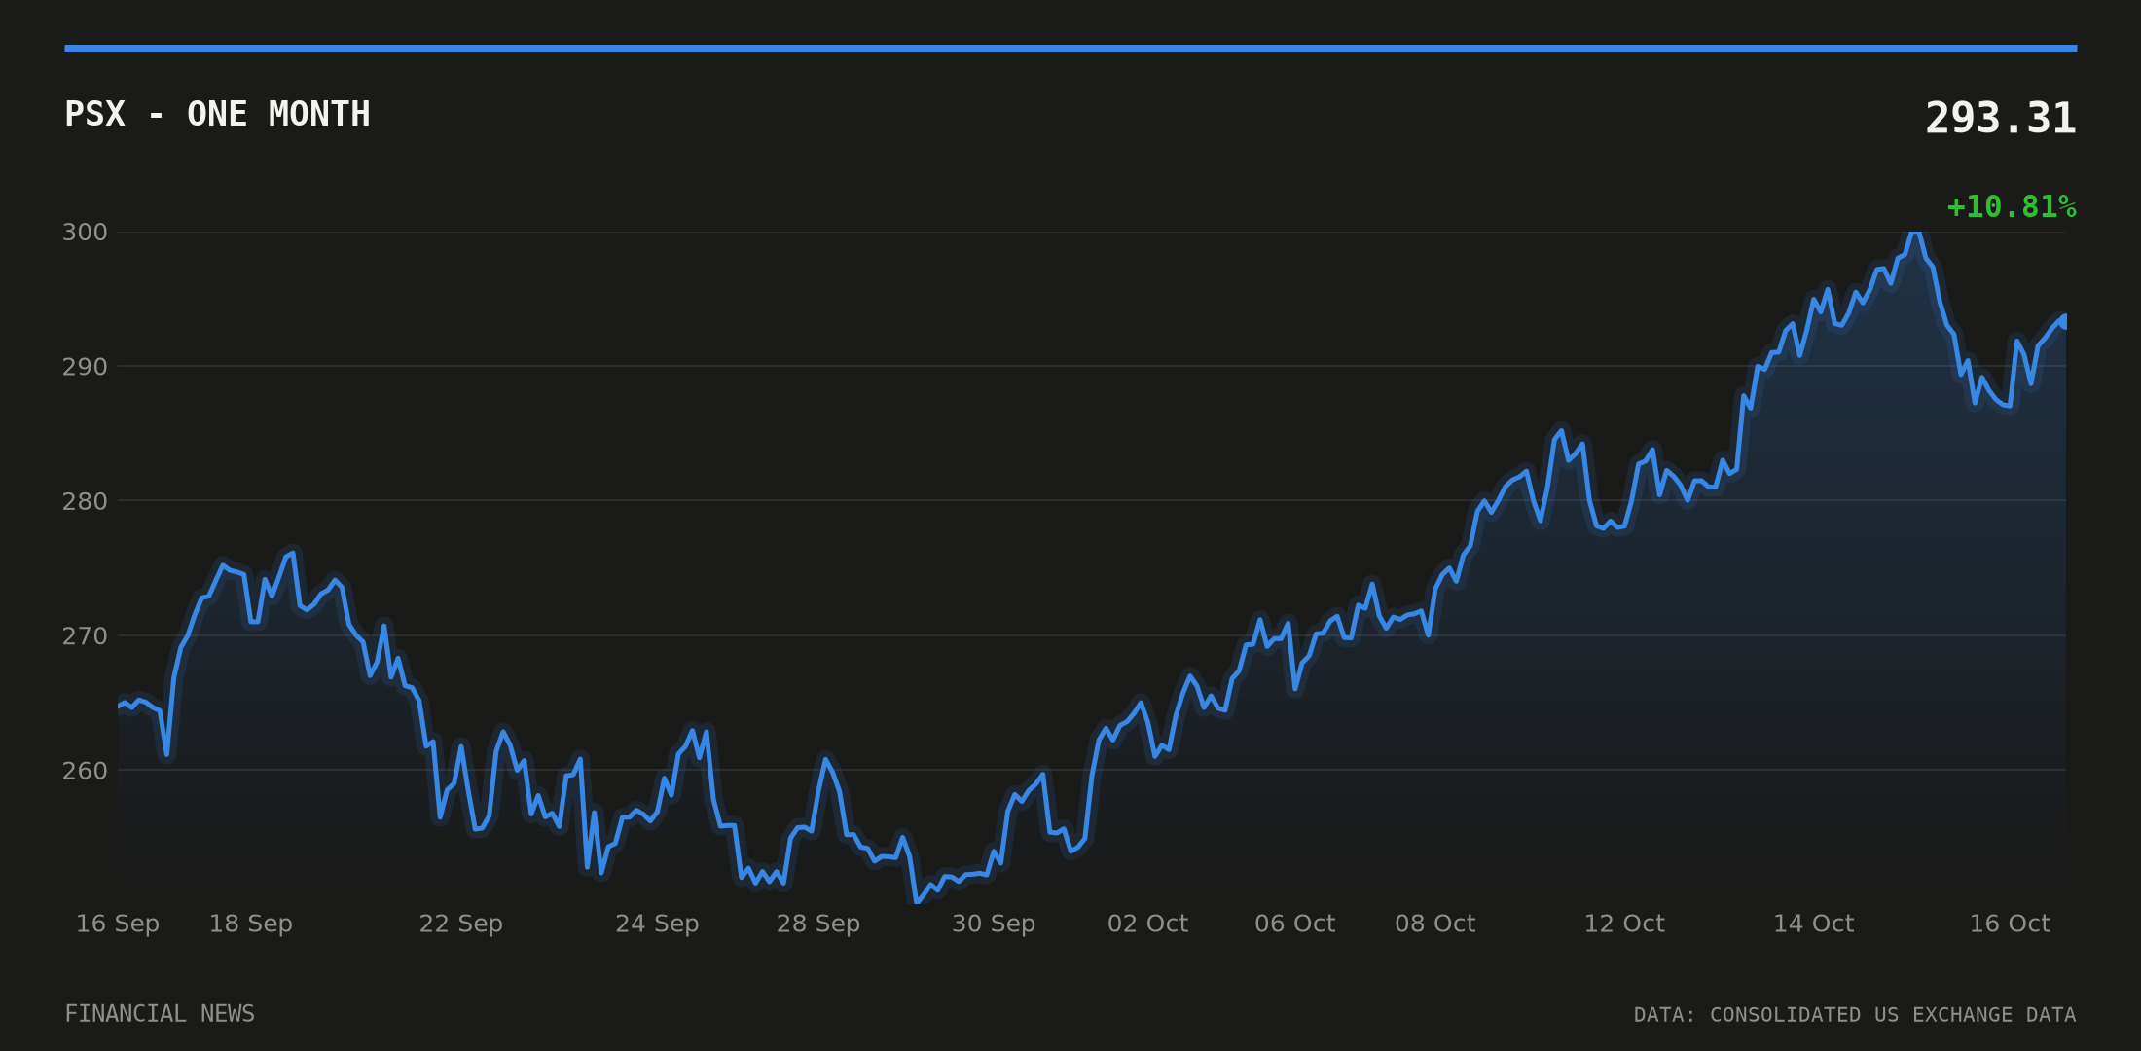Click the FINANCIAL NEWS footer text

(x=160, y=1014)
